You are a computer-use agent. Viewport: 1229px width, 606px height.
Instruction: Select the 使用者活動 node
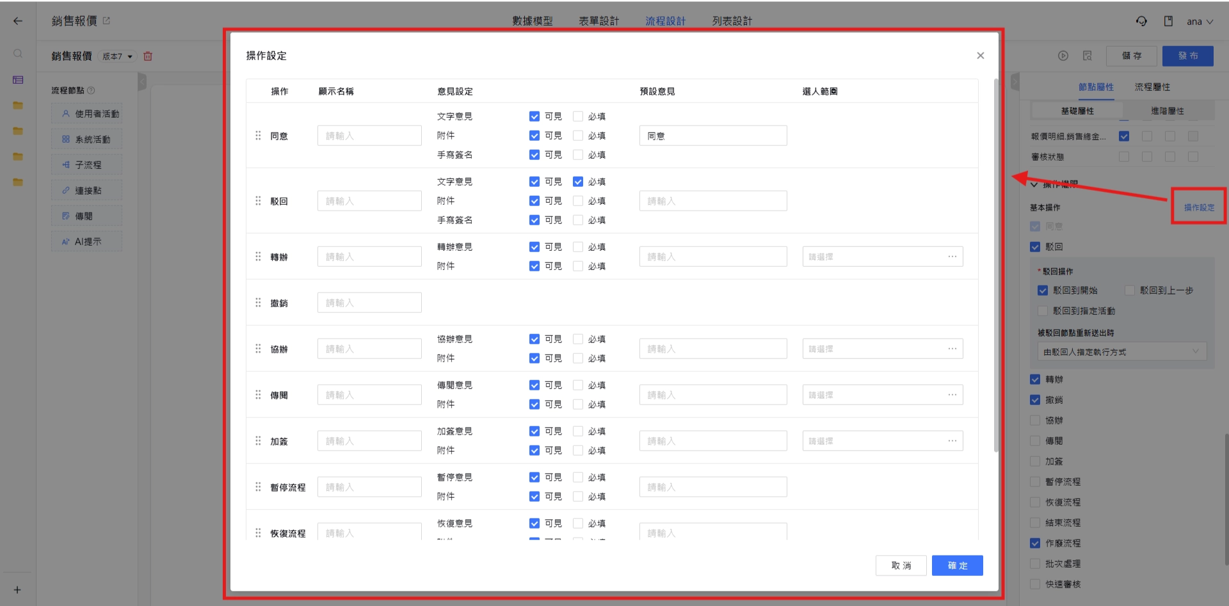pyautogui.click(x=87, y=114)
